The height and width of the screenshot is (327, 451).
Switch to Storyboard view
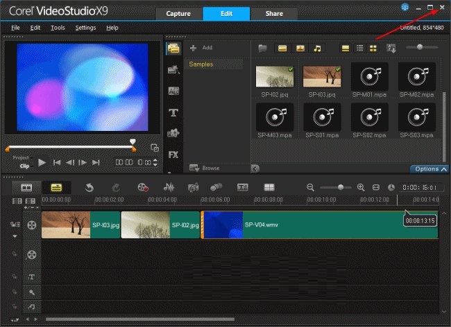[x=26, y=188]
